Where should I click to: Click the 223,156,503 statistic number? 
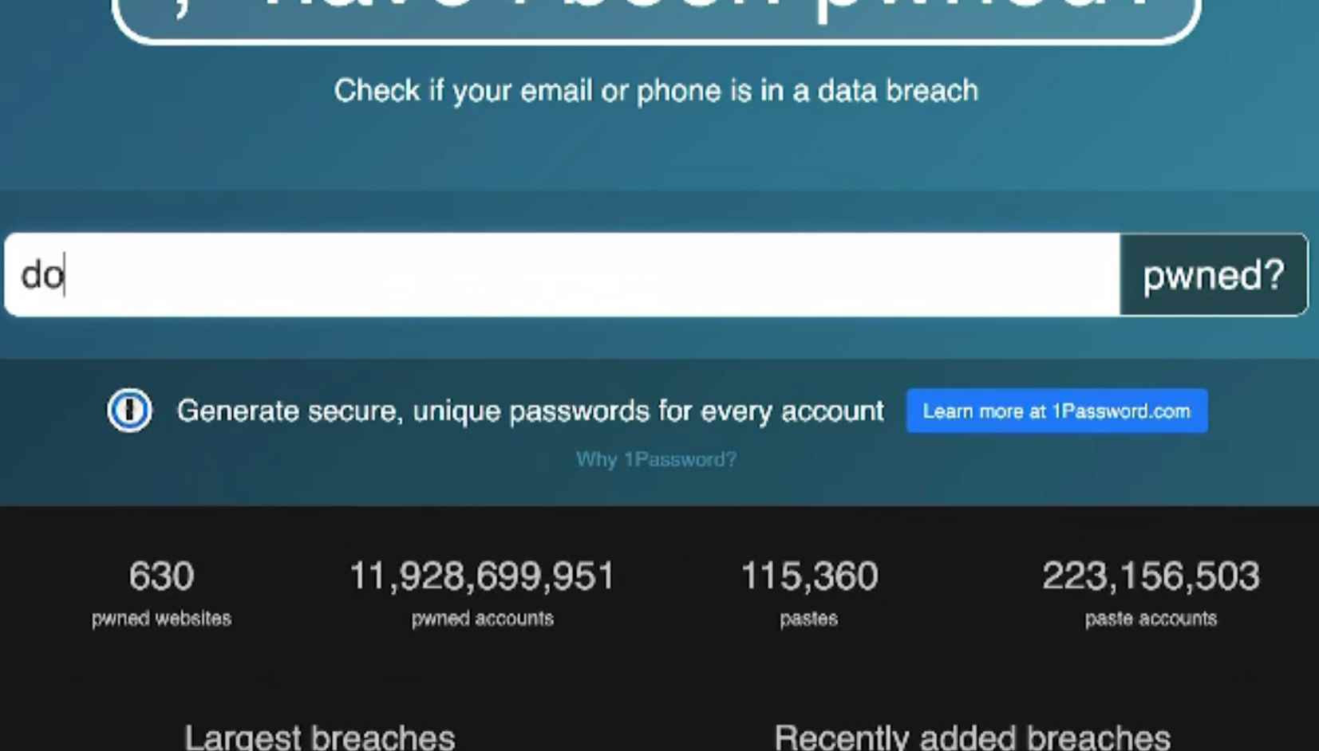pos(1151,576)
